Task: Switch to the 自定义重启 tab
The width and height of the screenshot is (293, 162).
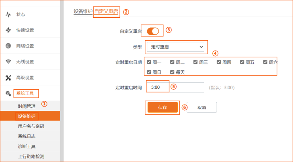Action: [106, 11]
